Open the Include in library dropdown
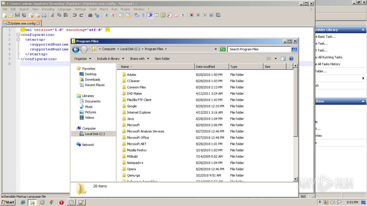Image resolution: width=367 pixels, height=206 pixels. click(x=110, y=59)
